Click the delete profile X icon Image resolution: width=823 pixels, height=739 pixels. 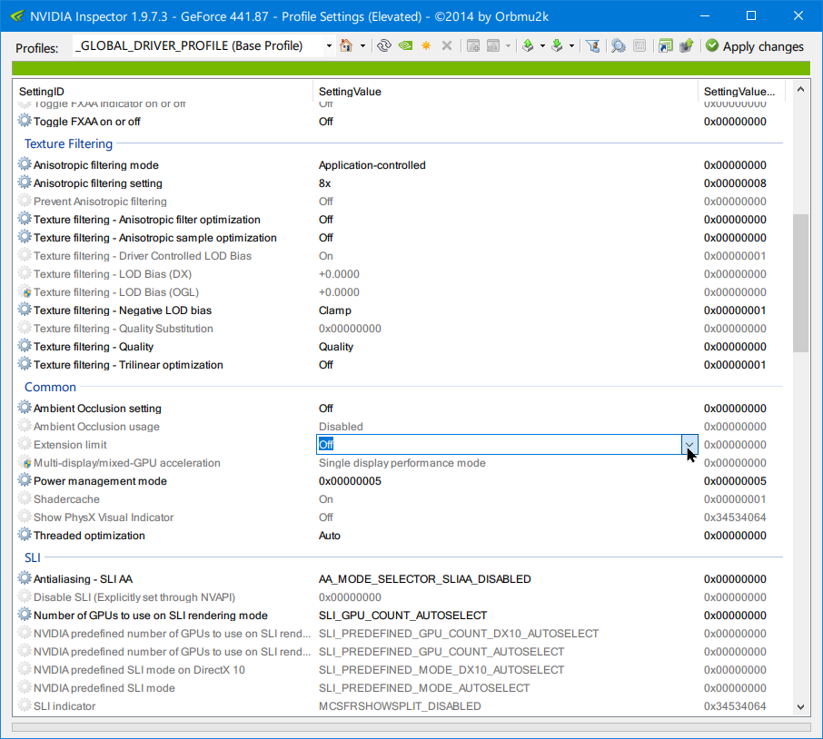click(447, 45)
